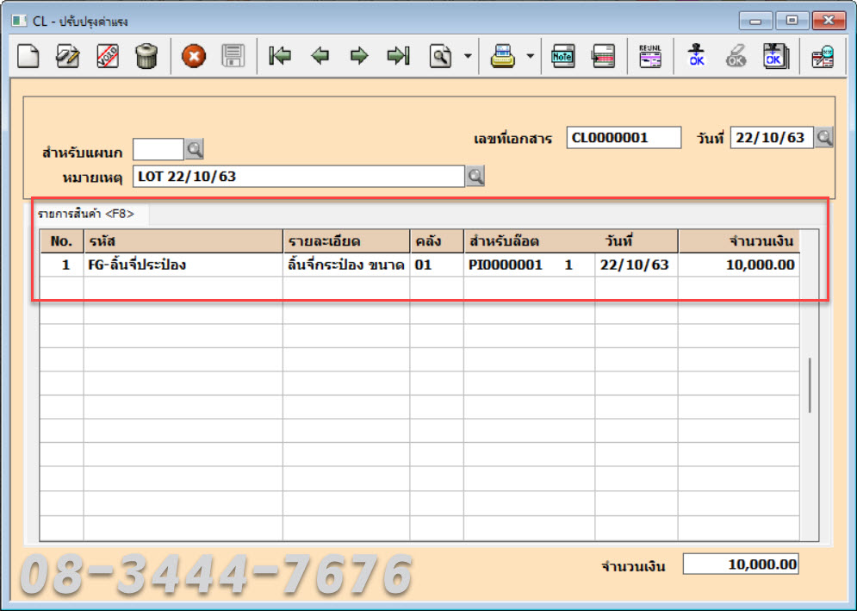Open the printer dropdown arrow
Image resolution: width=857 pixels, height=611 pixels.
531,56
